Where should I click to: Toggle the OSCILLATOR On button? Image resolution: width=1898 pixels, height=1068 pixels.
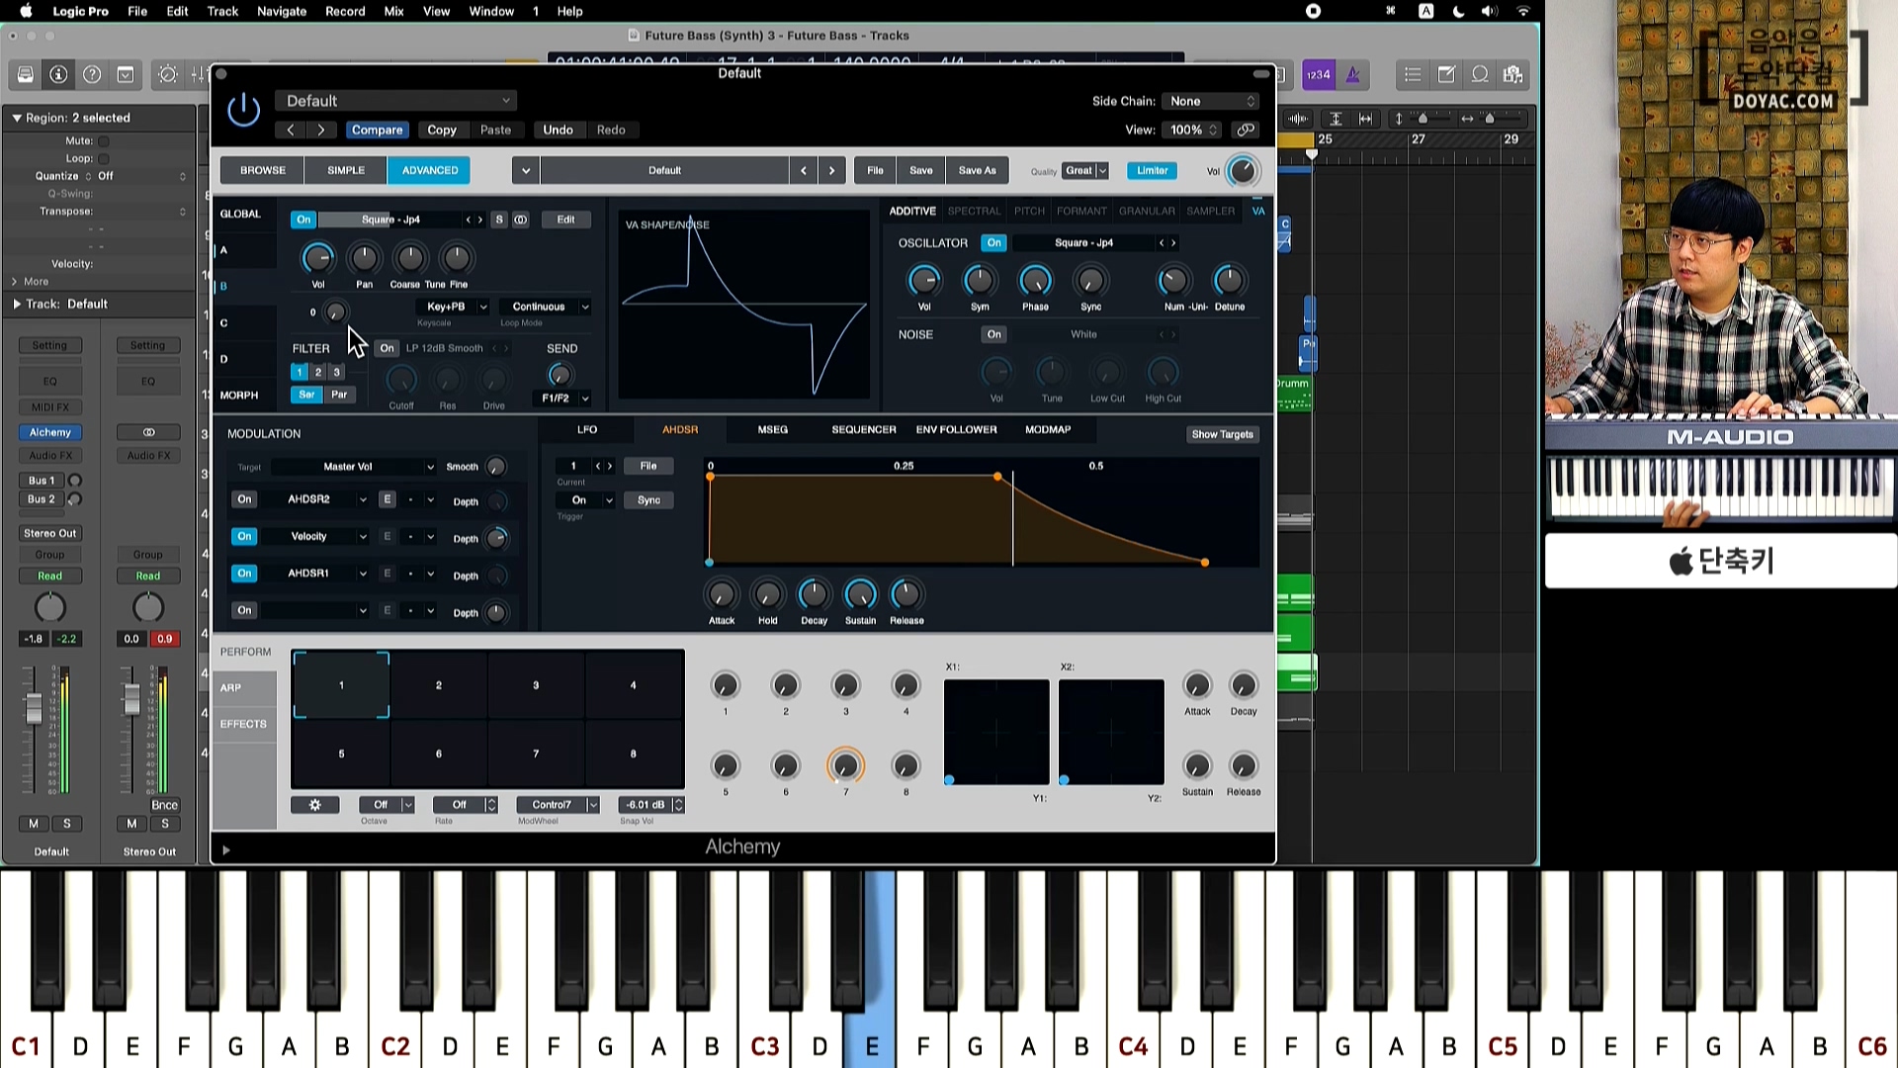tap(994, 242)
